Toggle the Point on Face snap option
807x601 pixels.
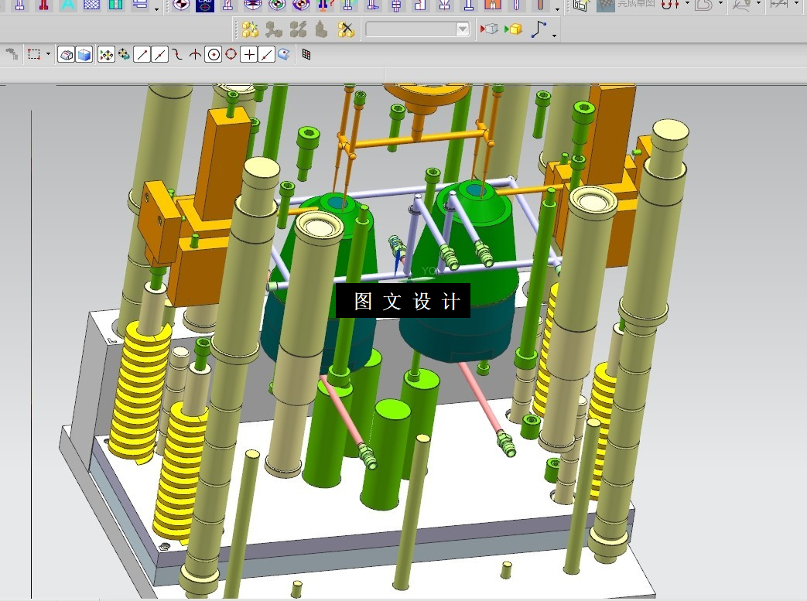click(284, 54)
